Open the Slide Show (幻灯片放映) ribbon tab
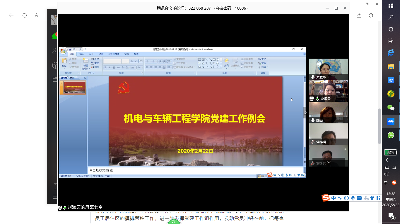Viewport: 400px width, 224px height. (114, 54)
